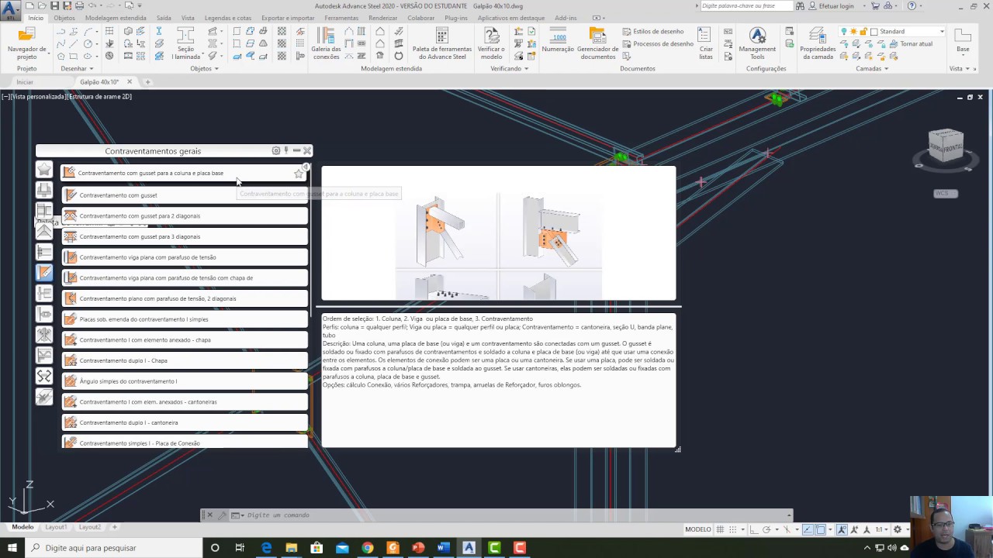Click the pin icon on Contraventamentos gerais panel
This screenshot has width=993, height=558.
[x=286, y=151]
